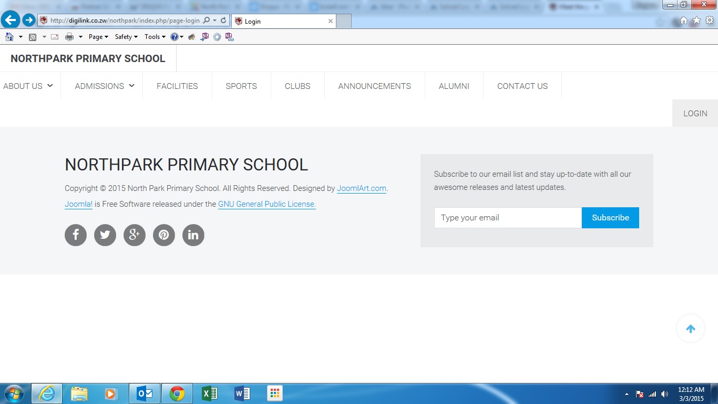Select the Twitter share icon

point(105,235)
